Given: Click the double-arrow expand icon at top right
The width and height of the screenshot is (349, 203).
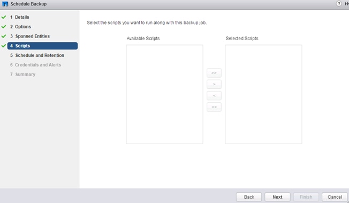Looking at the screenshot, I should tap(346, 4).
